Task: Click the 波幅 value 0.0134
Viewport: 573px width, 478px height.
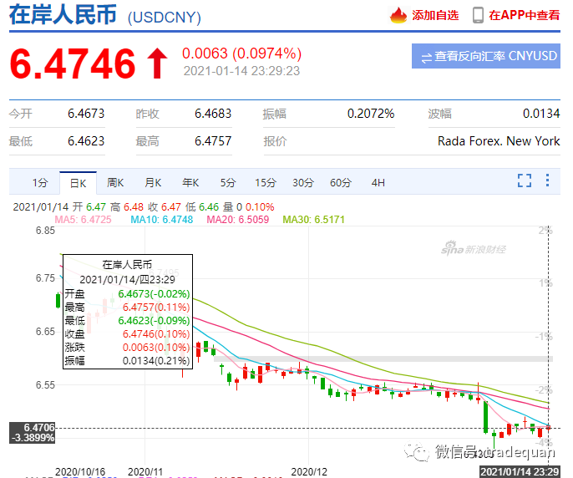Action: point(541,114)
